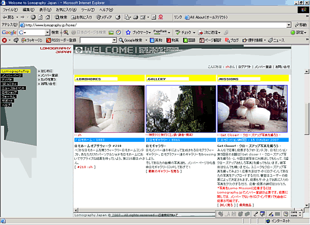The width and height of the screenshot is (310, 225).
Task: Click the Google toolbar search magnifier icon
Action: click(66, 32)
